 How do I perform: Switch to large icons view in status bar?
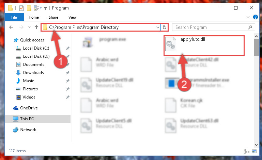[x=254, y=151]
